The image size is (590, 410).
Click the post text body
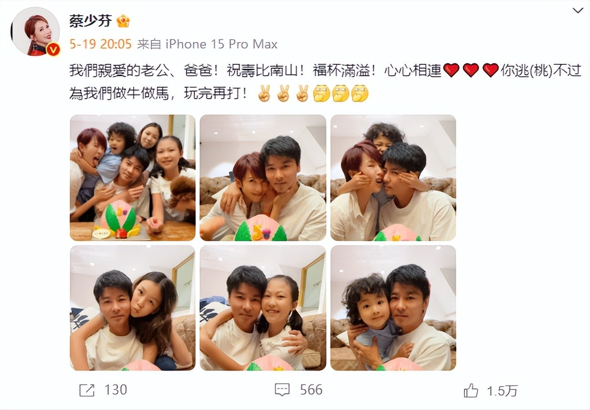(x=325, y=82)
